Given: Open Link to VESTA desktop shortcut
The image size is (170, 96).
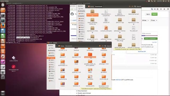Looking at the screenshot, I should pos(14,59).
